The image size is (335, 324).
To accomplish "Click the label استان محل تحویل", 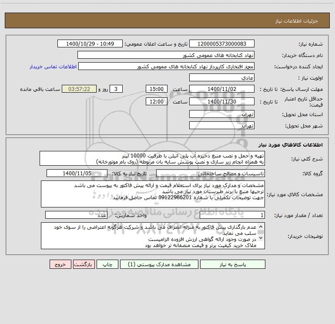I will coord(302,114).
